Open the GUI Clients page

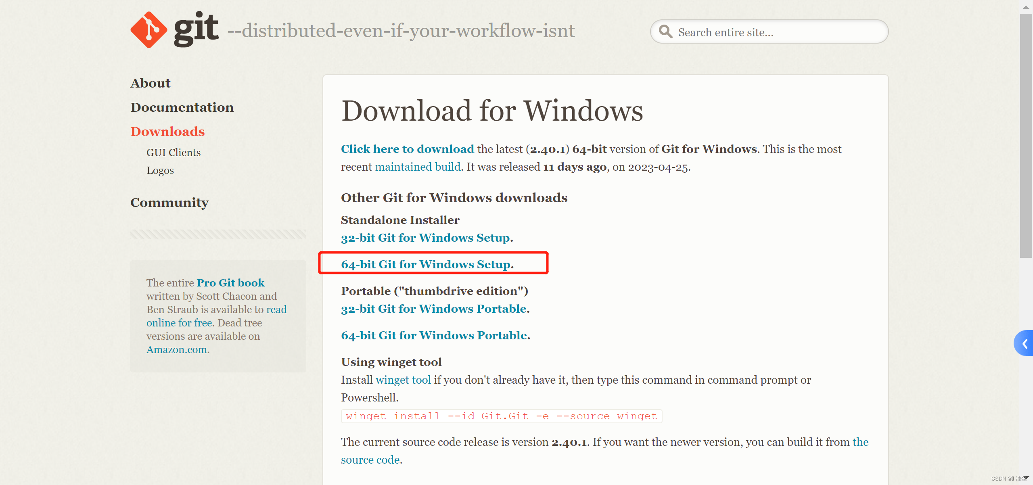click(x=173, y=153)
